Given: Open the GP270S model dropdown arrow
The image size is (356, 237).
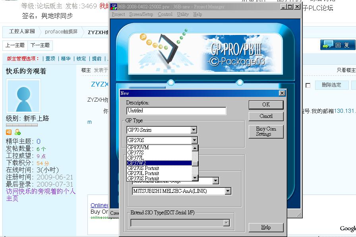Looking at the screenshot, I should (x=194, y=140).
